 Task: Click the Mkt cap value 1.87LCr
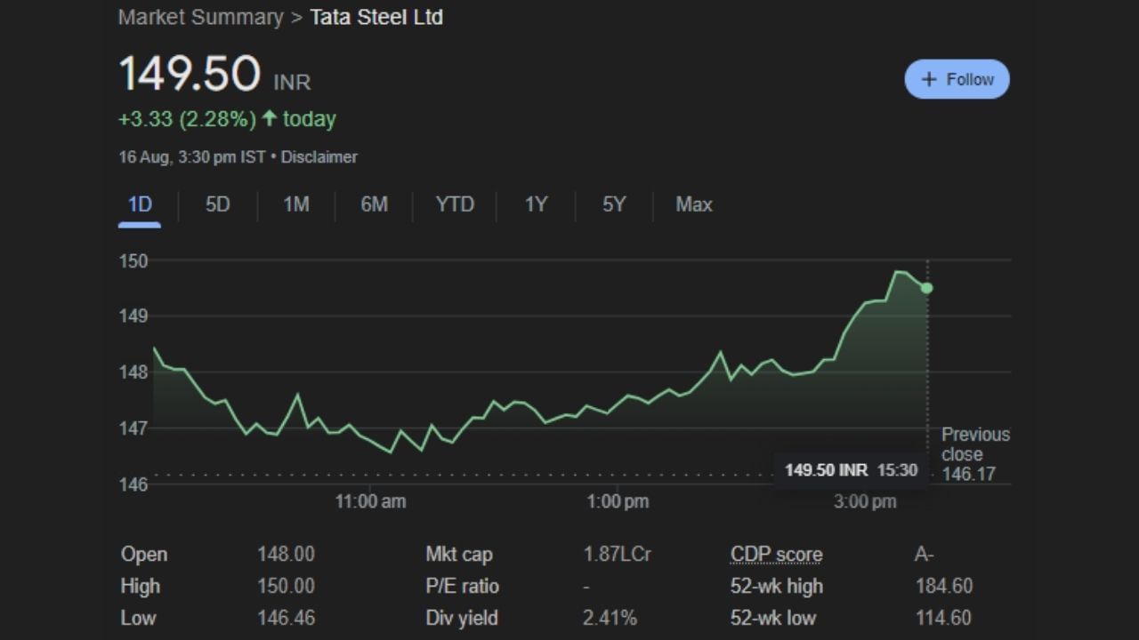[617, 555]
